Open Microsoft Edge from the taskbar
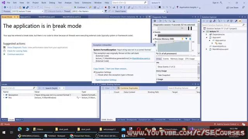Viewport: 248px width, 139px height. (x=20, y=129)
